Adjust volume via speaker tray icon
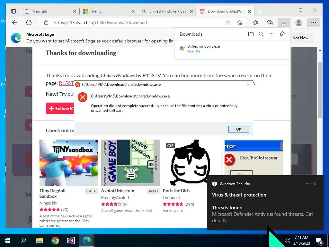Viewport: 329px width, 247px height. (288, 241)
